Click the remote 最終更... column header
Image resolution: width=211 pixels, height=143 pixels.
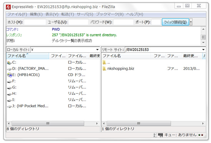point(192,56)
